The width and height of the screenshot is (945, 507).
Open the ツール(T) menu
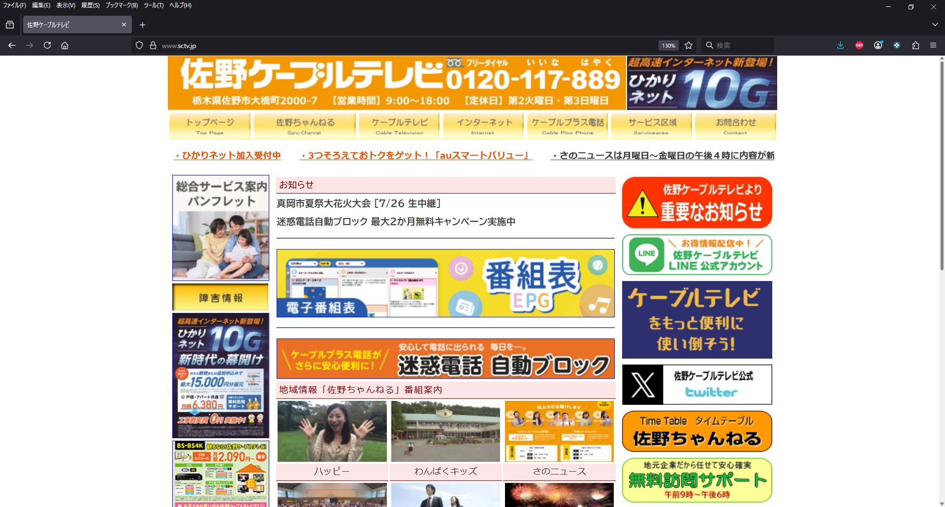click(x=154, y=5)
